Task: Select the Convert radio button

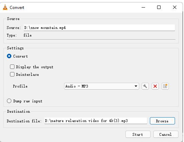Action: [9, 56]
